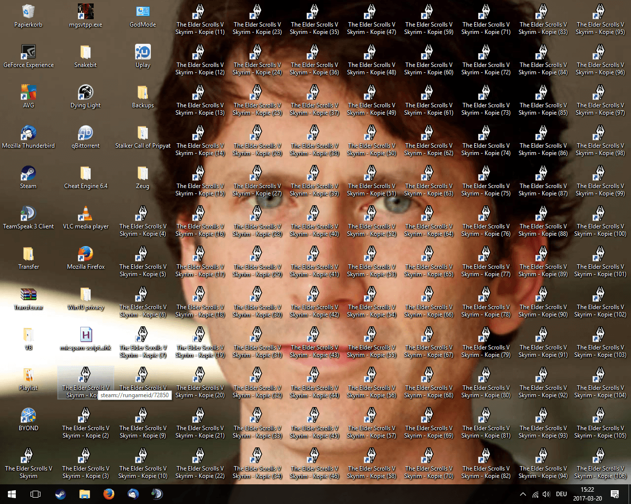This screenshot has width=631, height=504.
Task: Click the volume speaker tray icon
Action: 546,494
